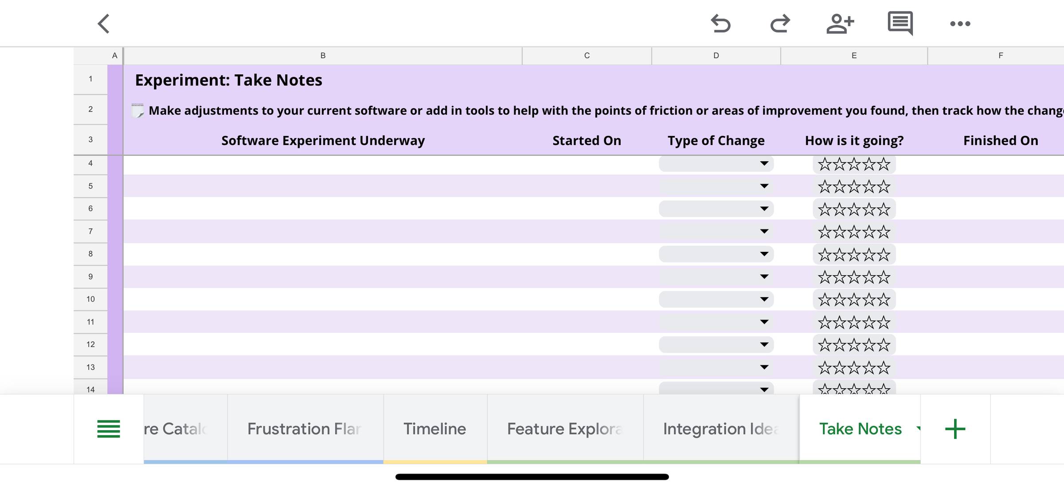Click the redo icon
Viewport: 1064px width, 490px height.
pos(780,24)
